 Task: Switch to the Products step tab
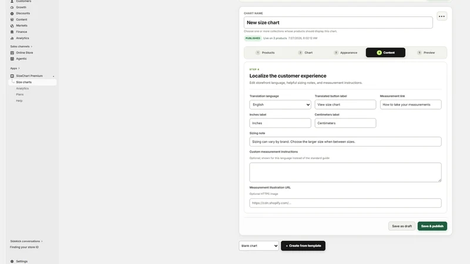pos(265,53)
